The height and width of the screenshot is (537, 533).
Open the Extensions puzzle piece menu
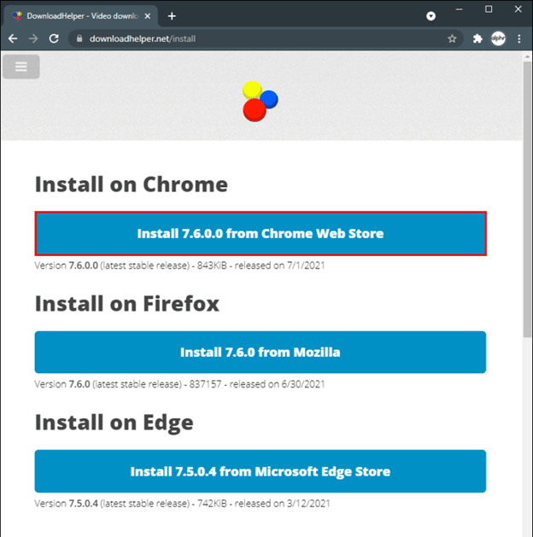pyautogui.click(x=477, y=38)
